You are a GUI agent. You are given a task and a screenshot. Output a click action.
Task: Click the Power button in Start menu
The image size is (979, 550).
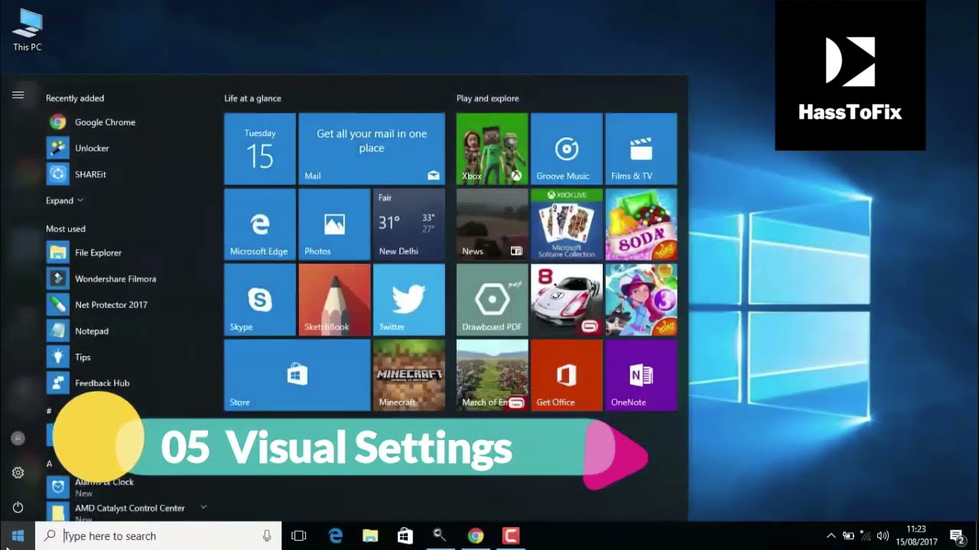coord(18,507)
